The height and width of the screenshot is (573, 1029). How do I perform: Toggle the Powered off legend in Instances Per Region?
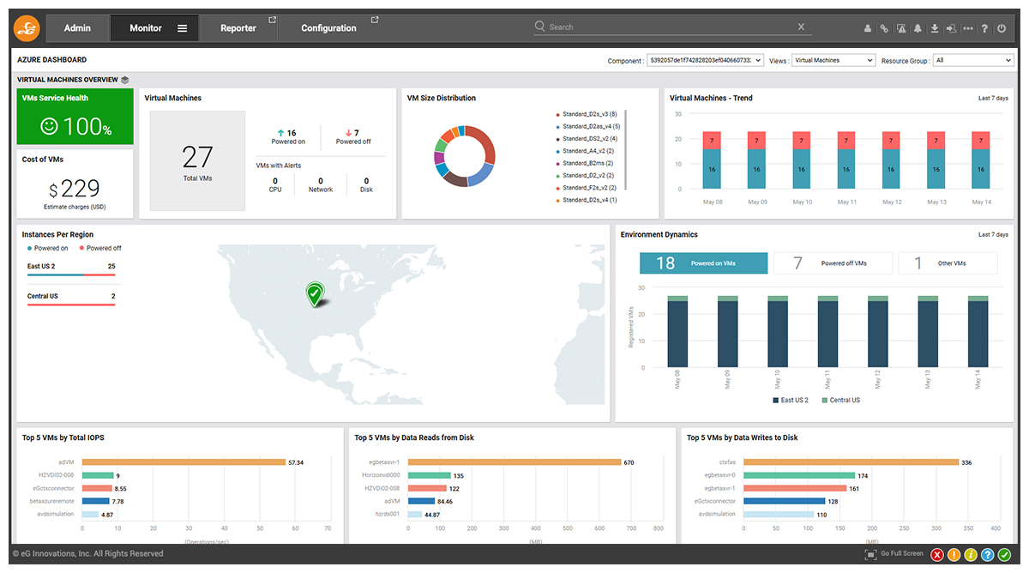click(99, 249)
